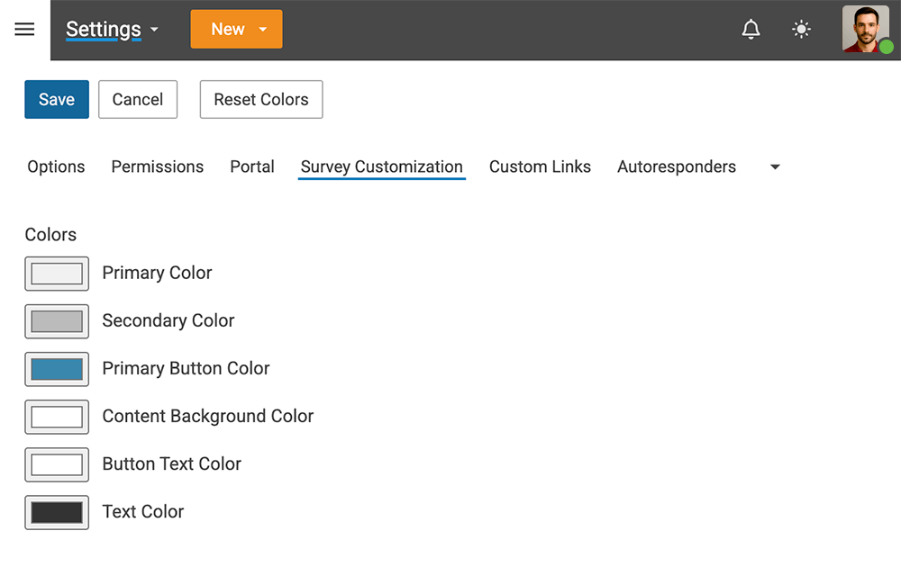This screenshot has height=585, width=901.
Task: Select the Portal tab
Action: click(x=252, y=167)
